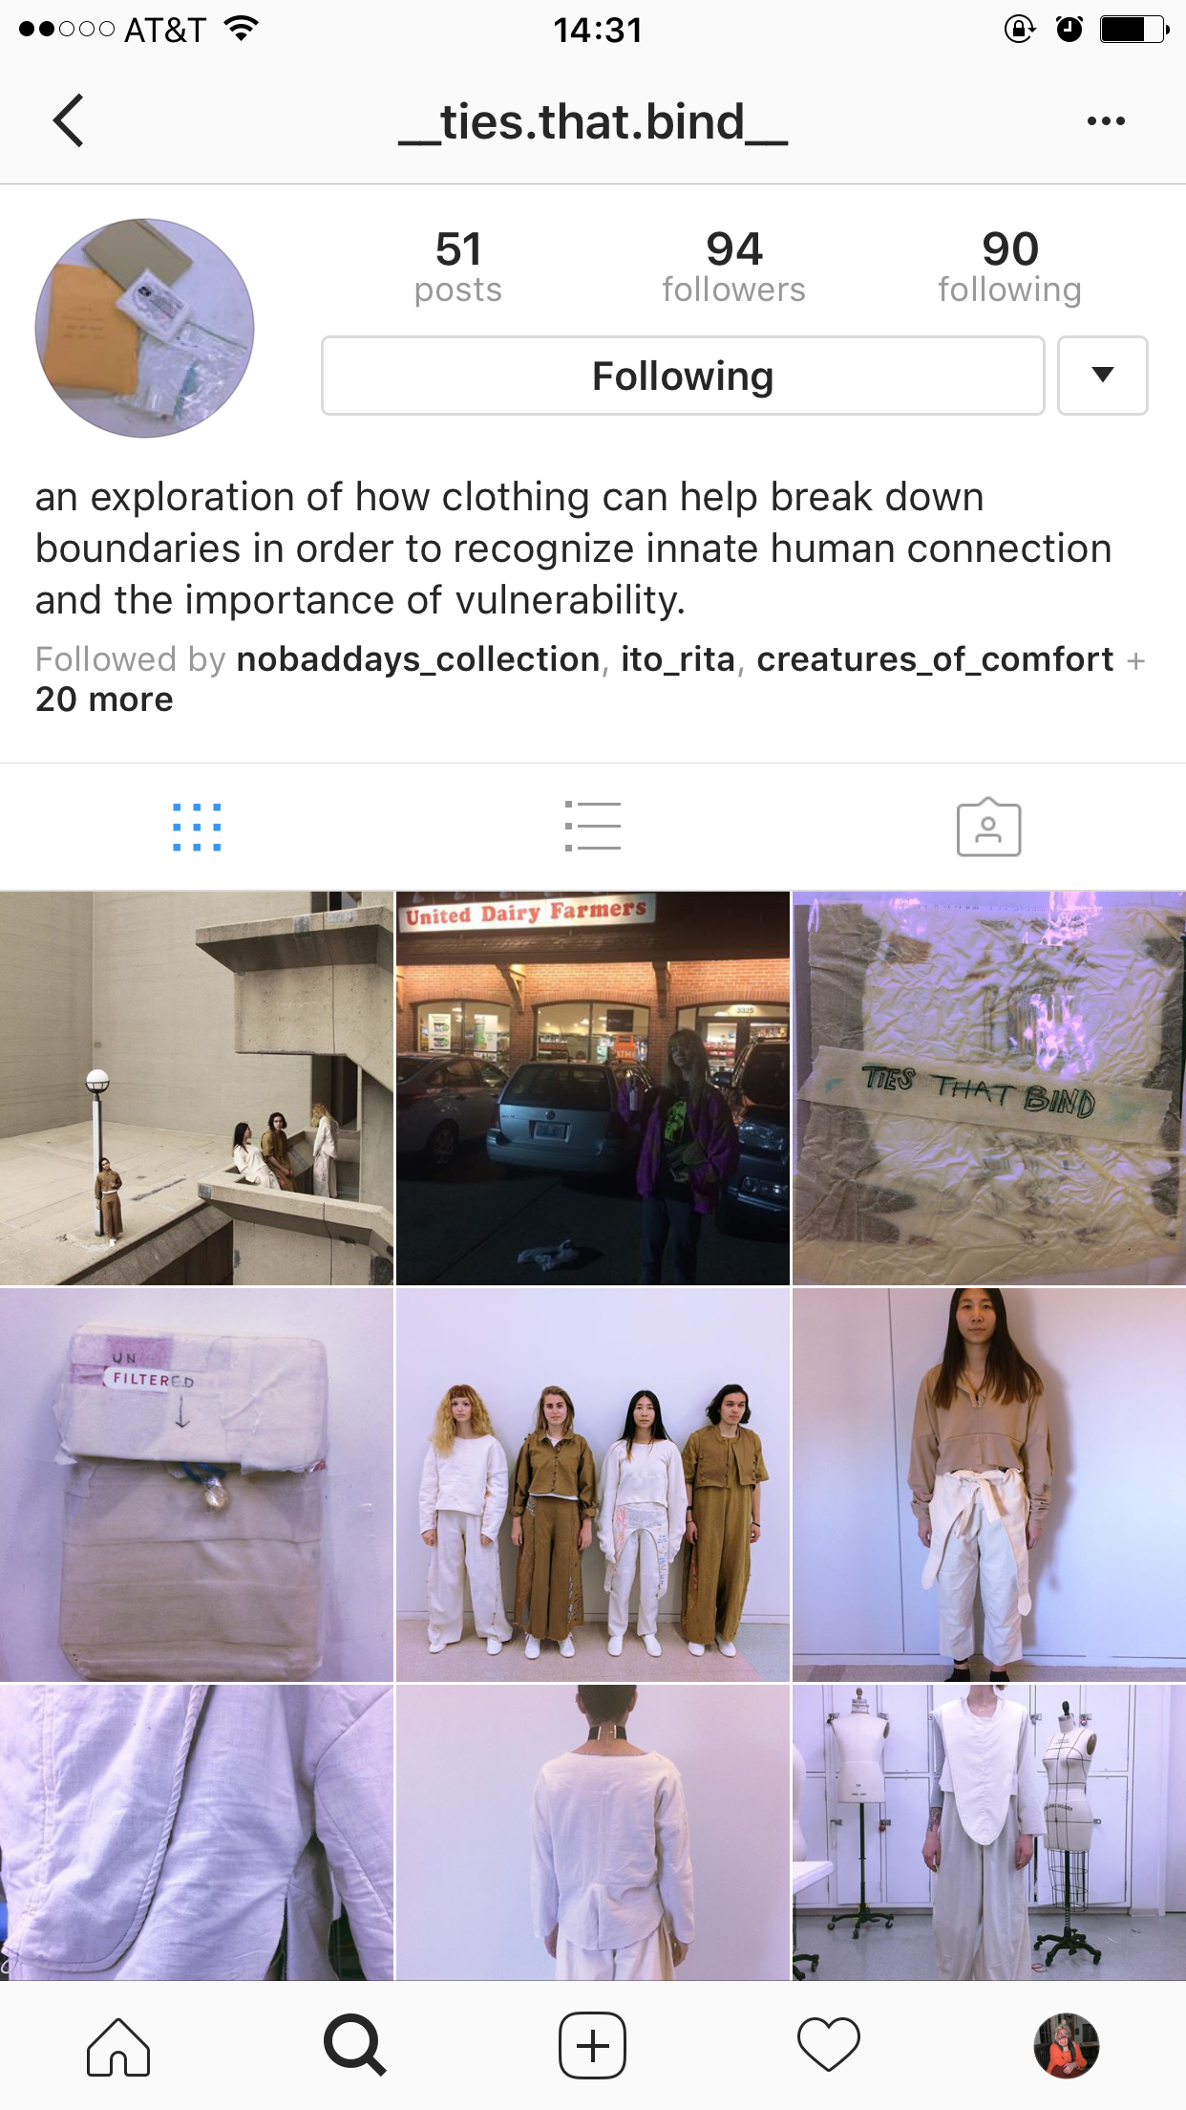
Task: Open the heart activity icon
Action: (x=829, y=2046)
